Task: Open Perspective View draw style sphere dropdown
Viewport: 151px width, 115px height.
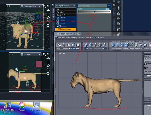Action: coord(44,6)
